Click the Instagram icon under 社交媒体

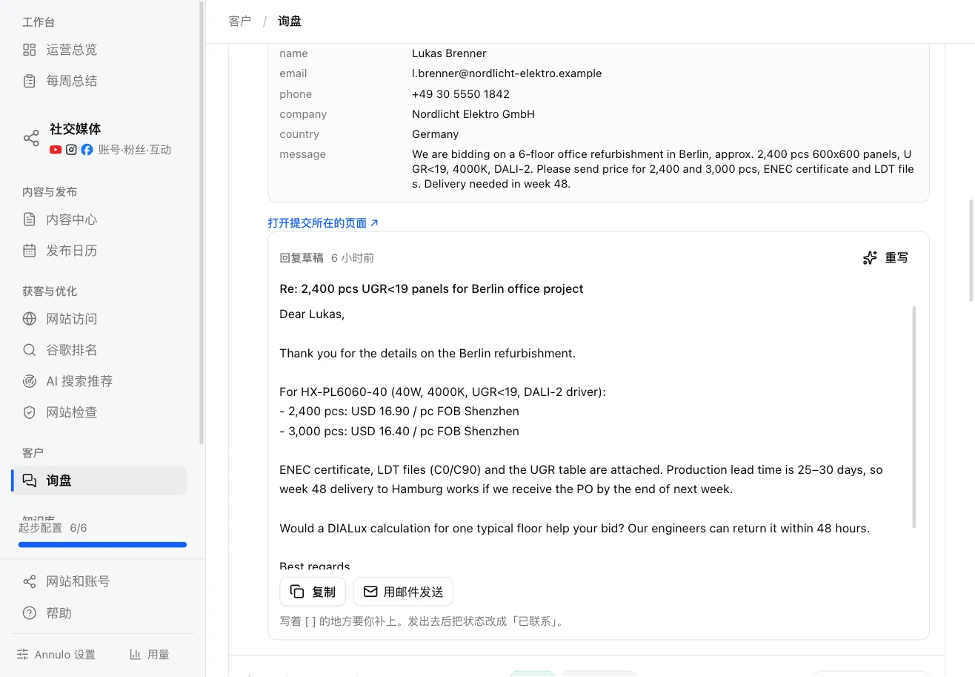pos(71,150)
